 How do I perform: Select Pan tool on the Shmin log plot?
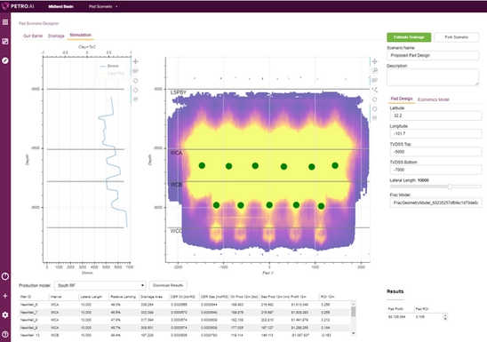(135, 61)
